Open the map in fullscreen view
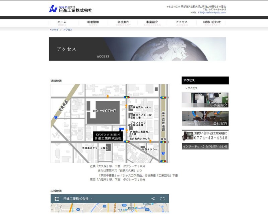Screen dimensions: 268x214 [x=162, y=199]
